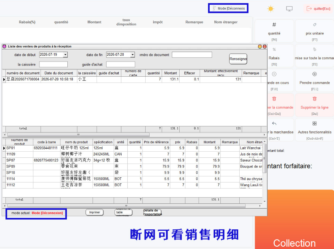334x249 pixels.
Task: Click the sun brightness theme icon
Action: 271,9
